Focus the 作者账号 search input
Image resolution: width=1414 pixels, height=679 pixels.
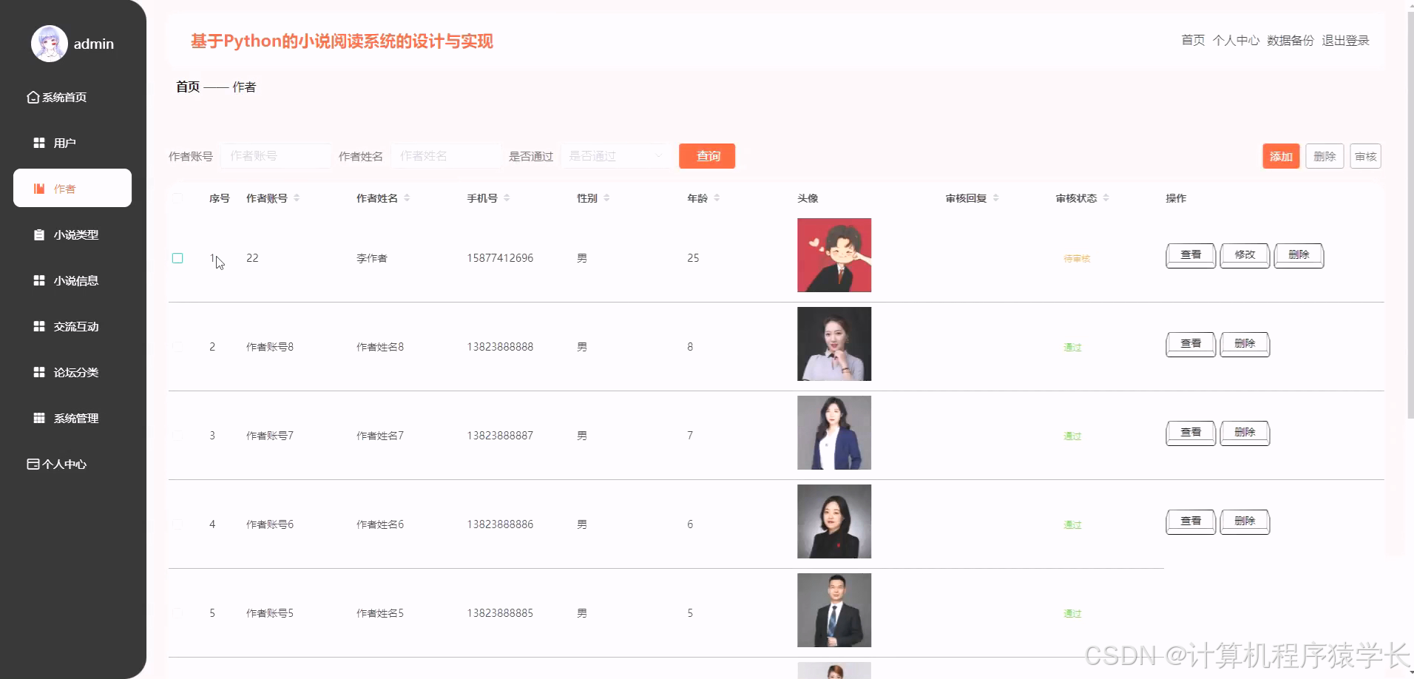click(276, 156)
